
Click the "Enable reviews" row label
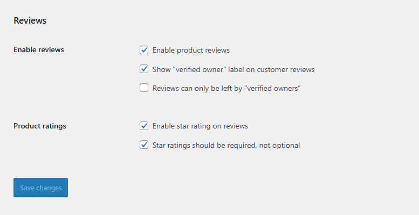pos(39,50)
